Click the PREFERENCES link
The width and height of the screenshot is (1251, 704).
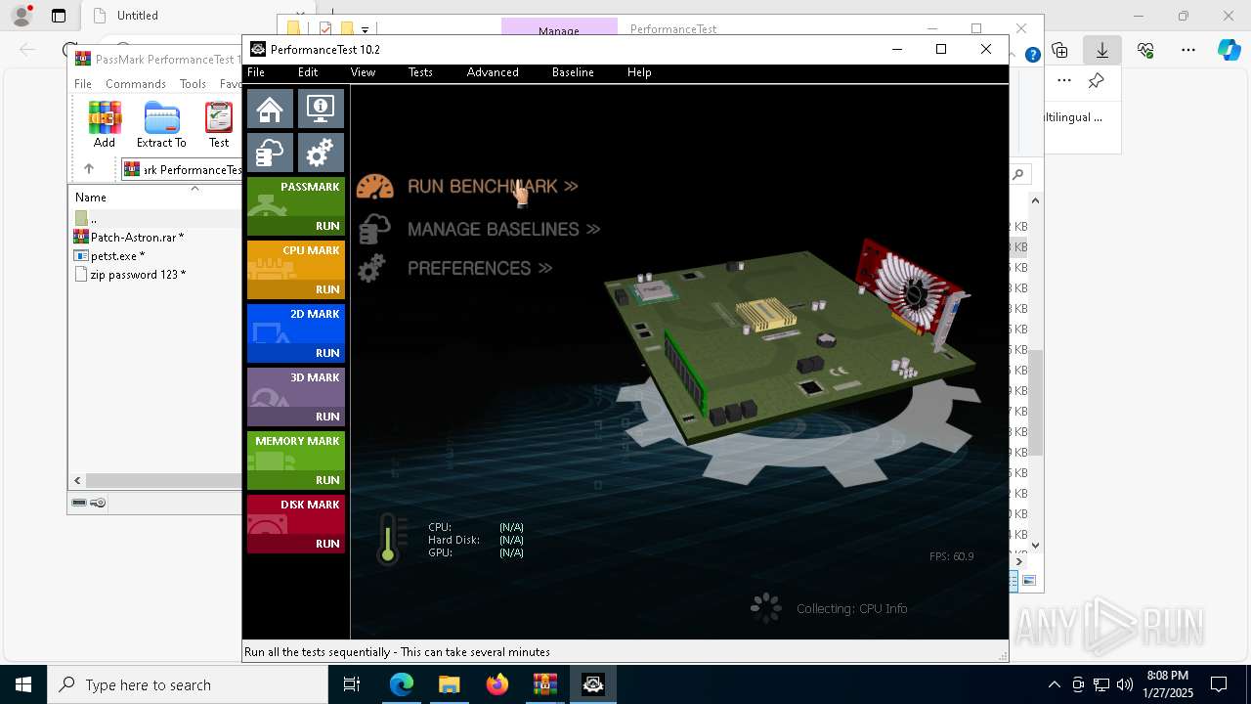480,268
